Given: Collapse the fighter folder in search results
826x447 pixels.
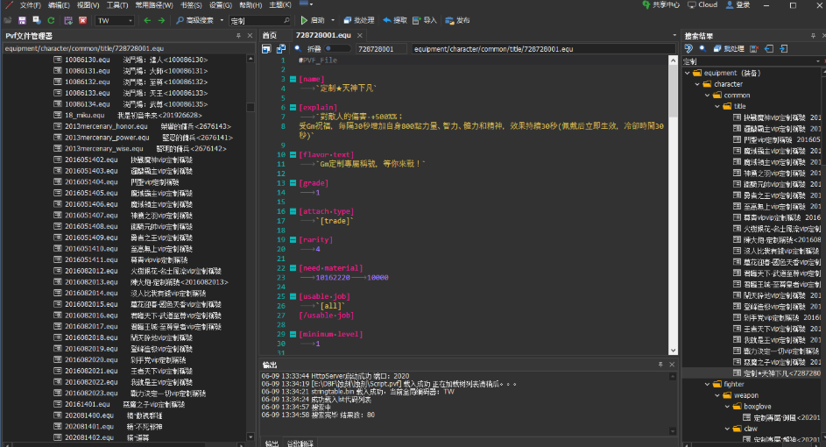Looking at the screenshot, I should (x=708, y=384).
